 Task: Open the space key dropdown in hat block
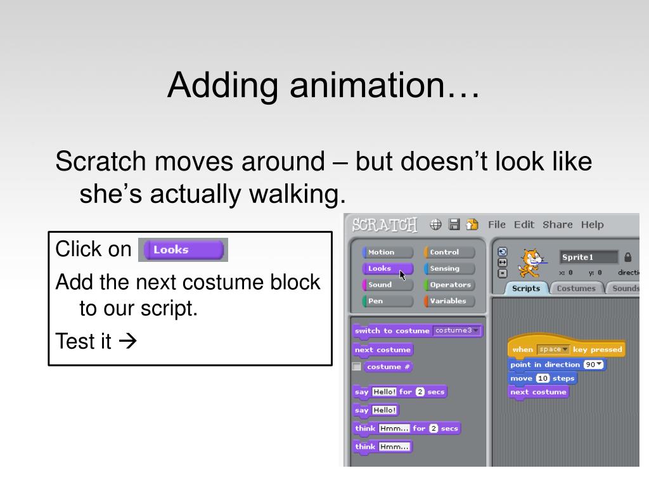point(553,349)
